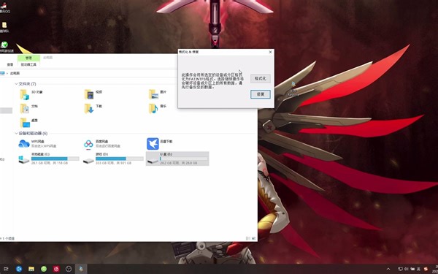Open the 音乐 folder icon
The image size is (438, 274).
[x=153, y=108]
